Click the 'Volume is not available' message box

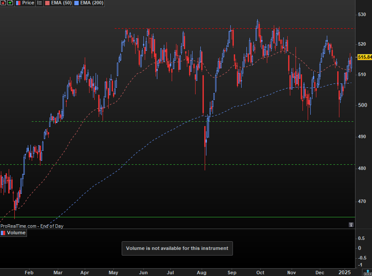click(177, 248)
